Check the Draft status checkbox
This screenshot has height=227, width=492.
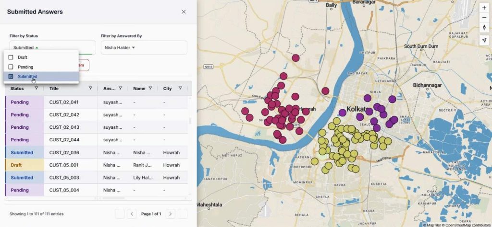(x=11, y=57)
